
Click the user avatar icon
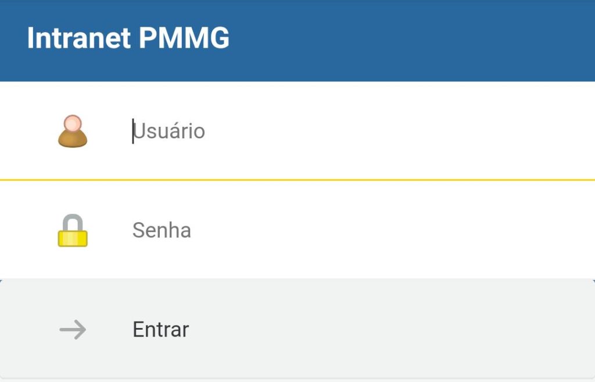click(73, 131)
